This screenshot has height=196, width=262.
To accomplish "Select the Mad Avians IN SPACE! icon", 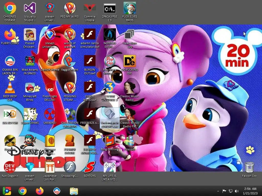I will coord(30,65).
